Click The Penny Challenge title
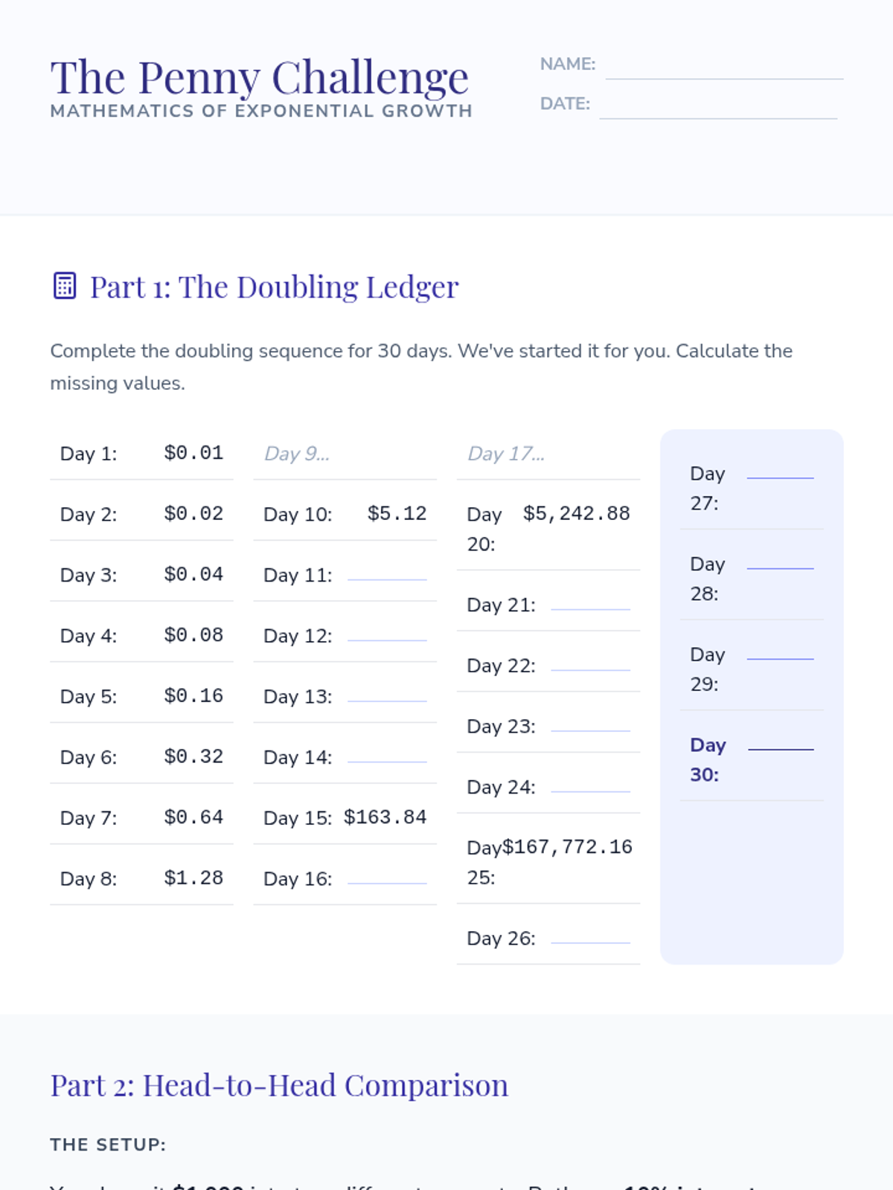This screenshot has width=893, height=1190. click(260, 77)
